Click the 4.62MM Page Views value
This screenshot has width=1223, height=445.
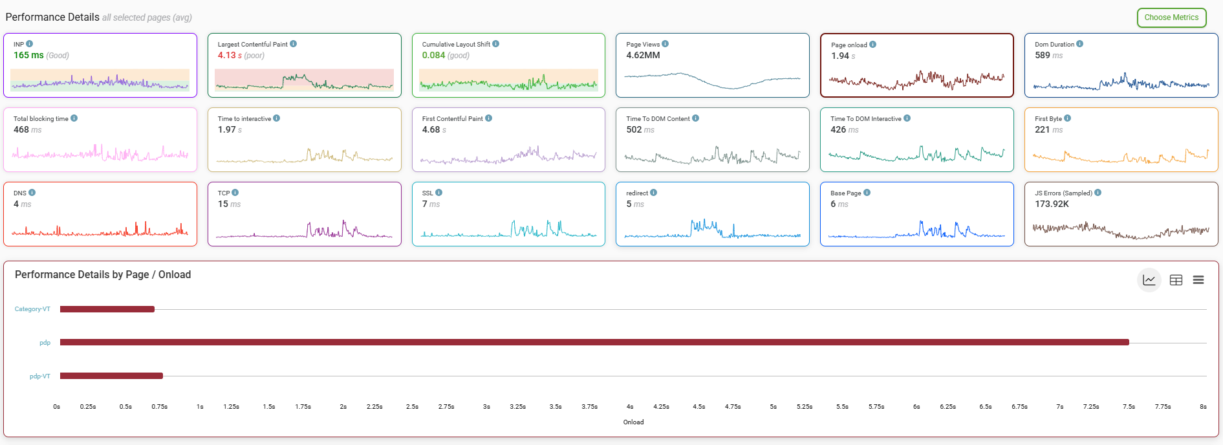point(644,55)
